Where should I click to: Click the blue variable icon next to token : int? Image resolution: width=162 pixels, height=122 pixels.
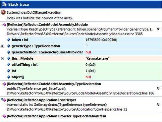pos(9,40)
